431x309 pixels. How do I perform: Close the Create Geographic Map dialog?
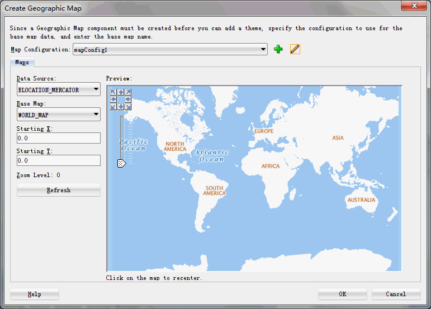[x=414, y=6]
